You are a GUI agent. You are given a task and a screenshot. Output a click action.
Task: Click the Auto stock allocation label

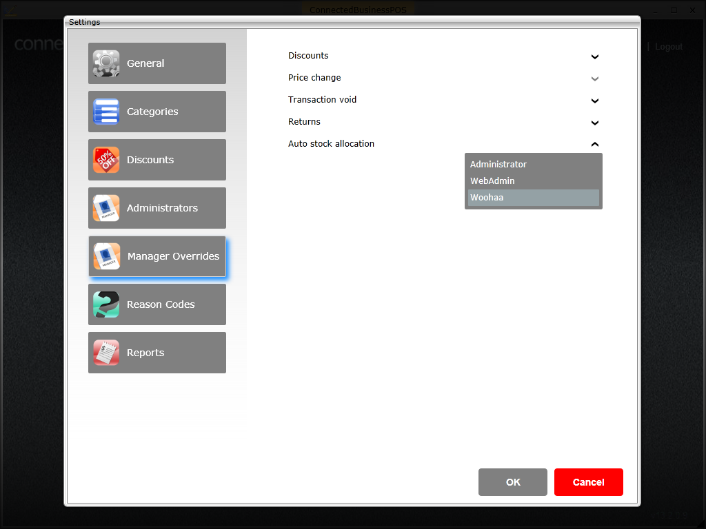[332, 144]
